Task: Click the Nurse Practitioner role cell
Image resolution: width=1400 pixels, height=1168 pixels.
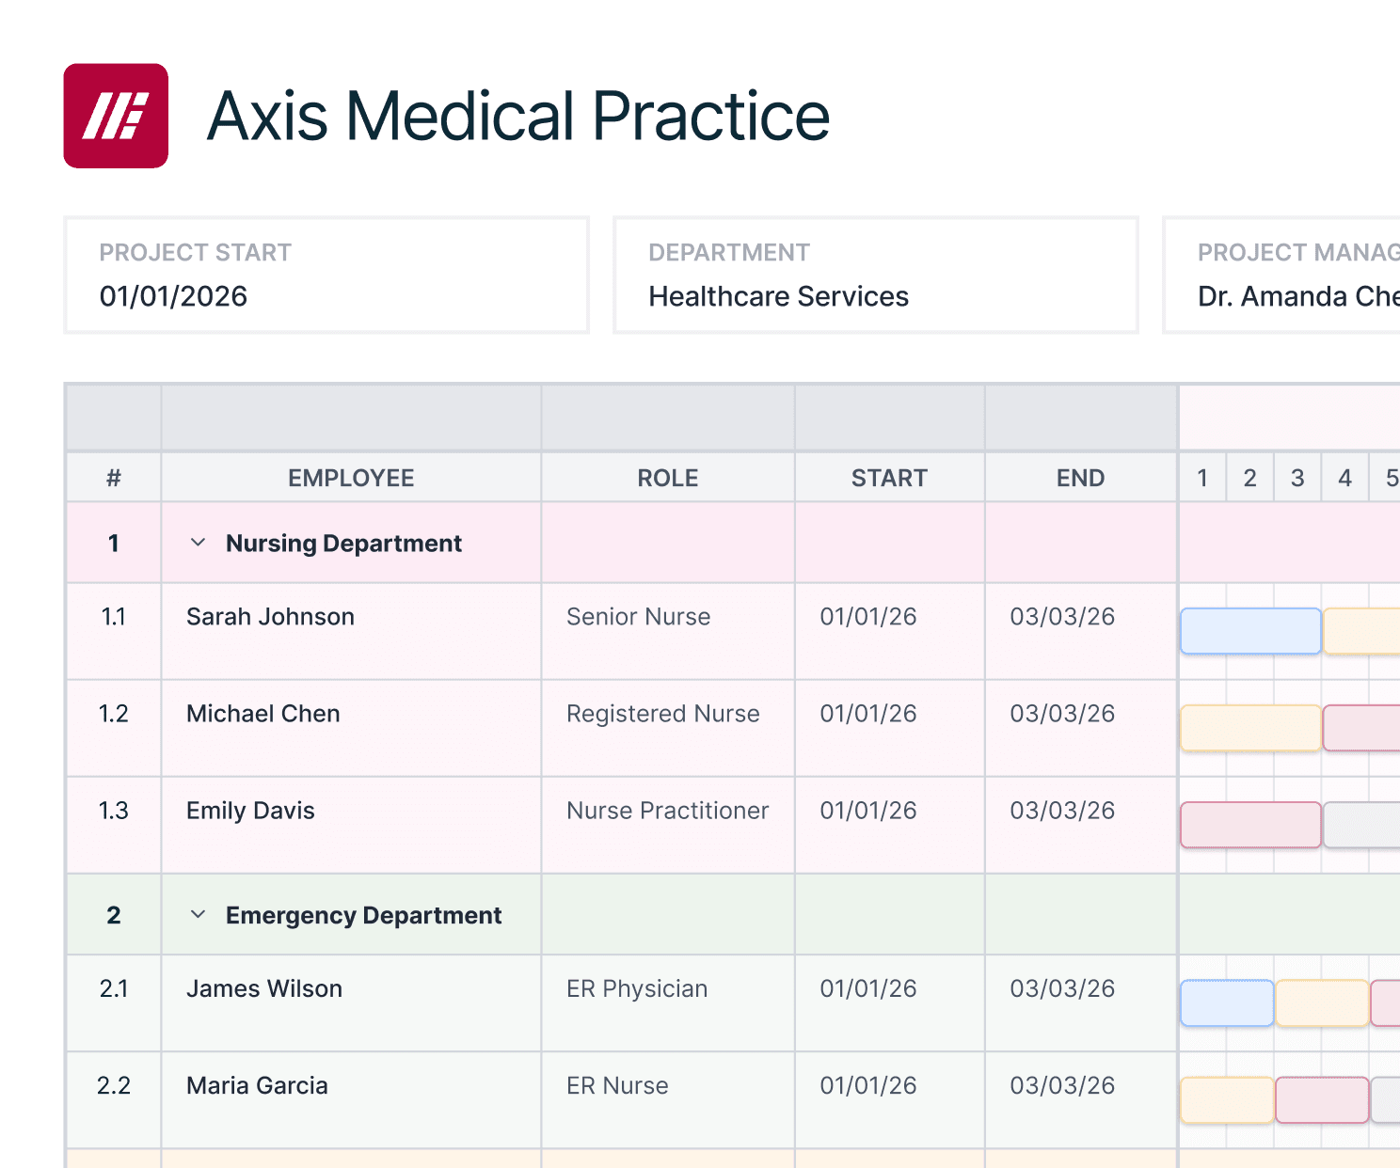Action: pyautogui.click(x=667, y=811)
